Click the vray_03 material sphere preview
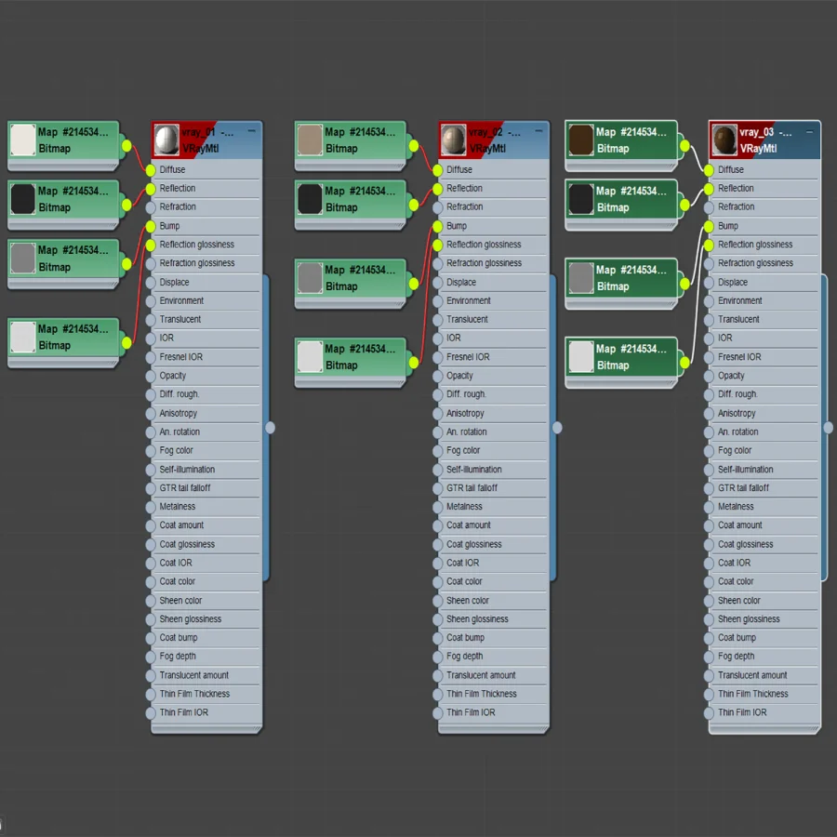Image resolution: width=837 pixels, height=837 pixels. [724, 139]
